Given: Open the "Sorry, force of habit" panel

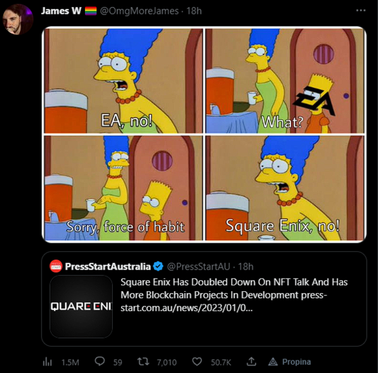Looking at the screenshot, I should click(x=123, y=188).
